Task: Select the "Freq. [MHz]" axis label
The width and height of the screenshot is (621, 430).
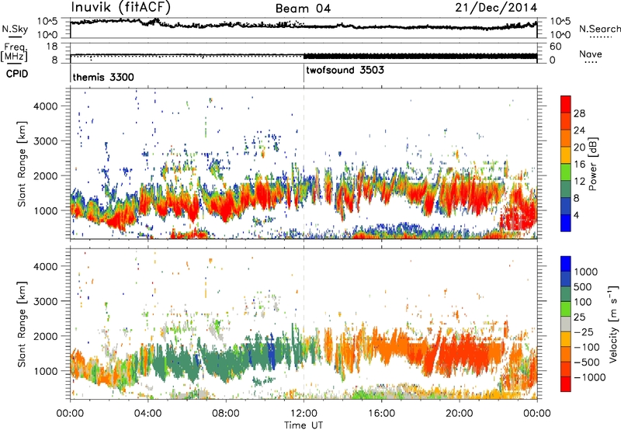Action: click(x=14, y=53)
